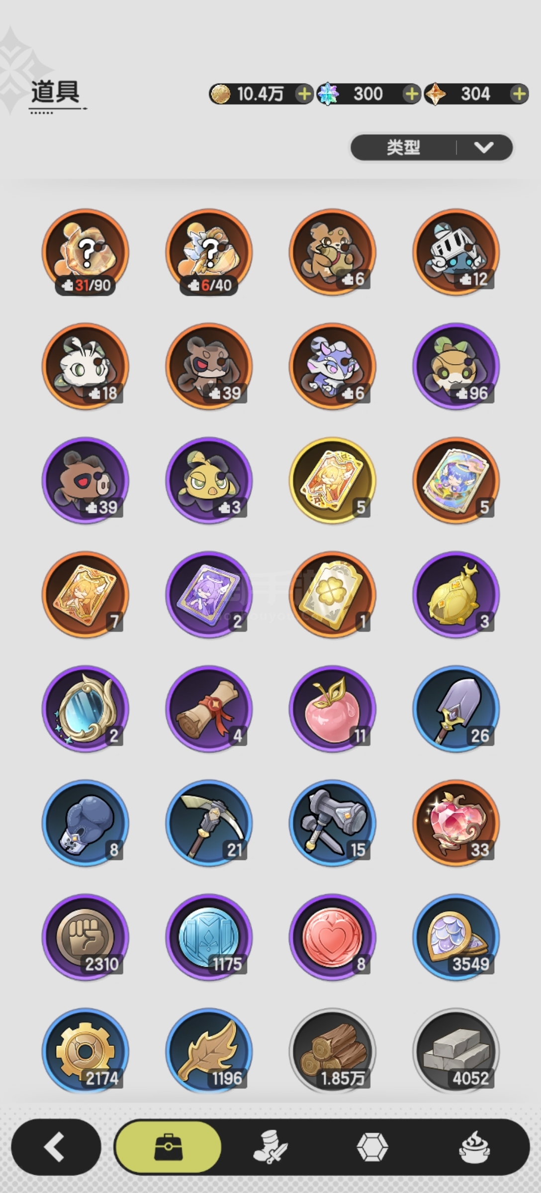Select the boxing glove item with 8
Image resolution: width=541 pixels, height=1193 pixels.
tap(86, 823)
